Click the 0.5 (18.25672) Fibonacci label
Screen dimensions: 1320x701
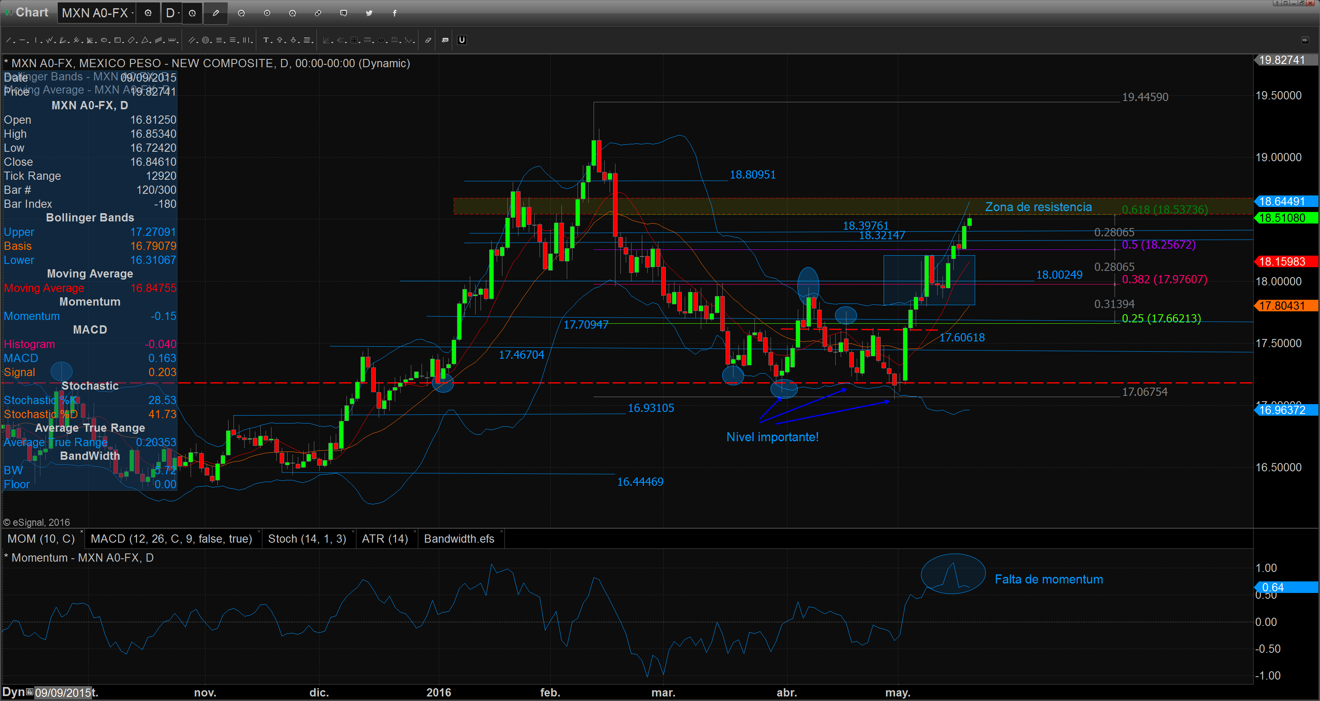point(1159,245)
